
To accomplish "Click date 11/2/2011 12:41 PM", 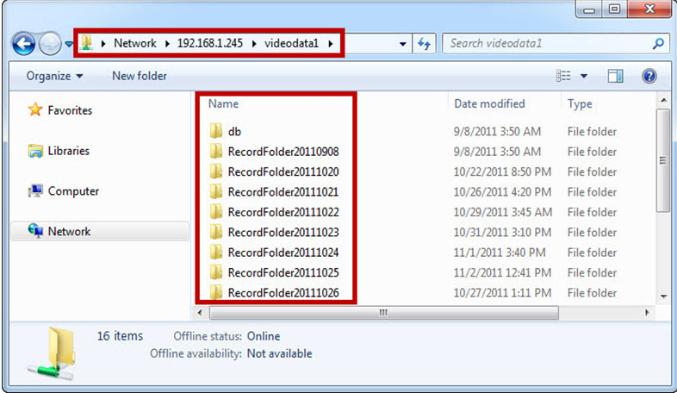I will coord(502,272).
